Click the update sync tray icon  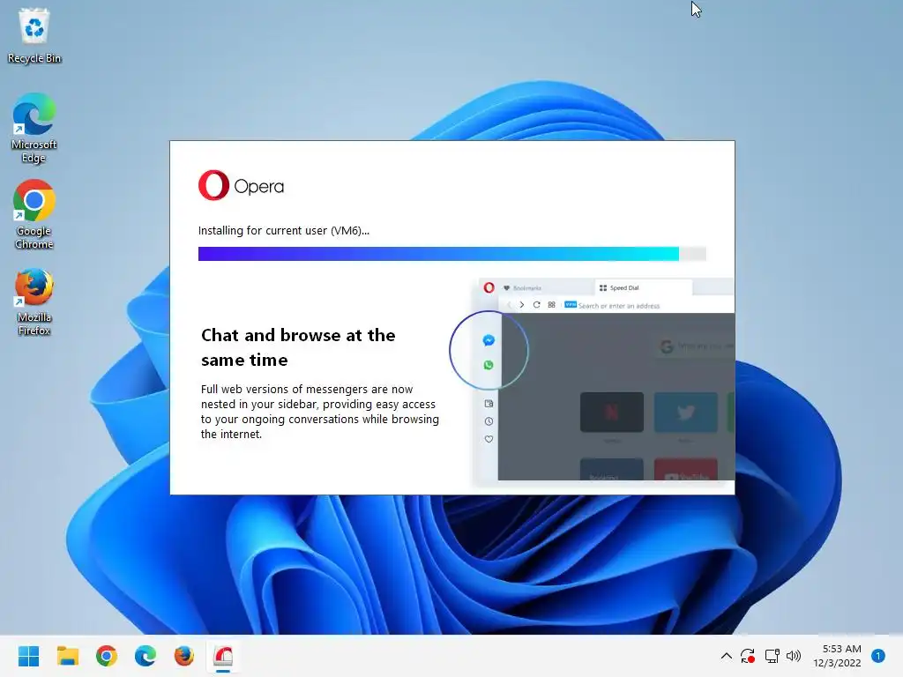748,656
